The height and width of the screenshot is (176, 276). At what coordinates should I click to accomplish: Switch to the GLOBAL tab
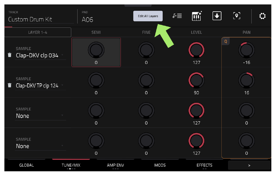pyautogui.click(x=27, y=165)
